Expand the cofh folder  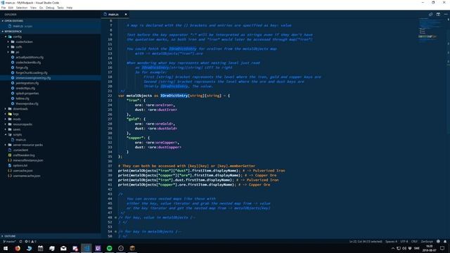coord(19,47)
